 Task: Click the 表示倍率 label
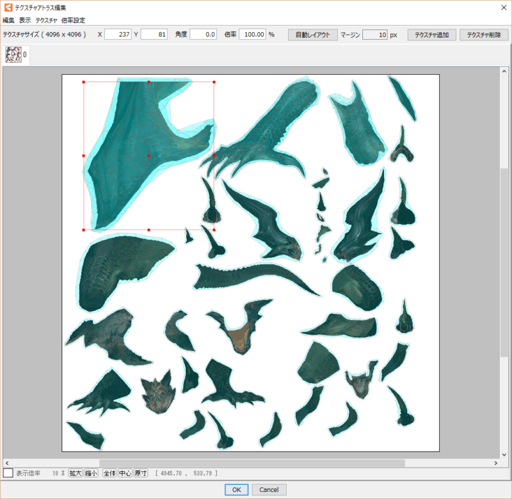[28, 473]
